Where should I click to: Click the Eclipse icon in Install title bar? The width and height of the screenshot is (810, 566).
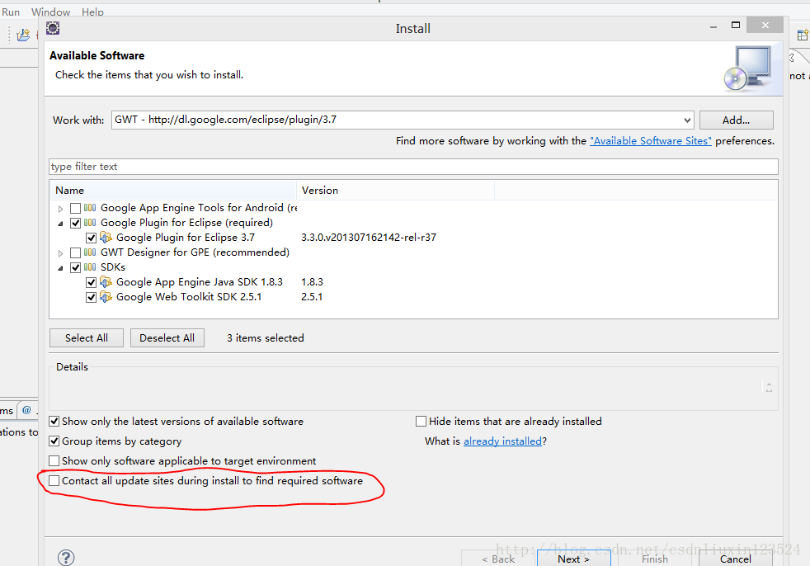point(53,28)
